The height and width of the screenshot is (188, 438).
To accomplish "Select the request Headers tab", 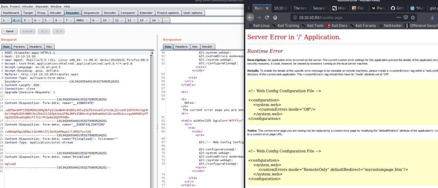I will 35,47.
